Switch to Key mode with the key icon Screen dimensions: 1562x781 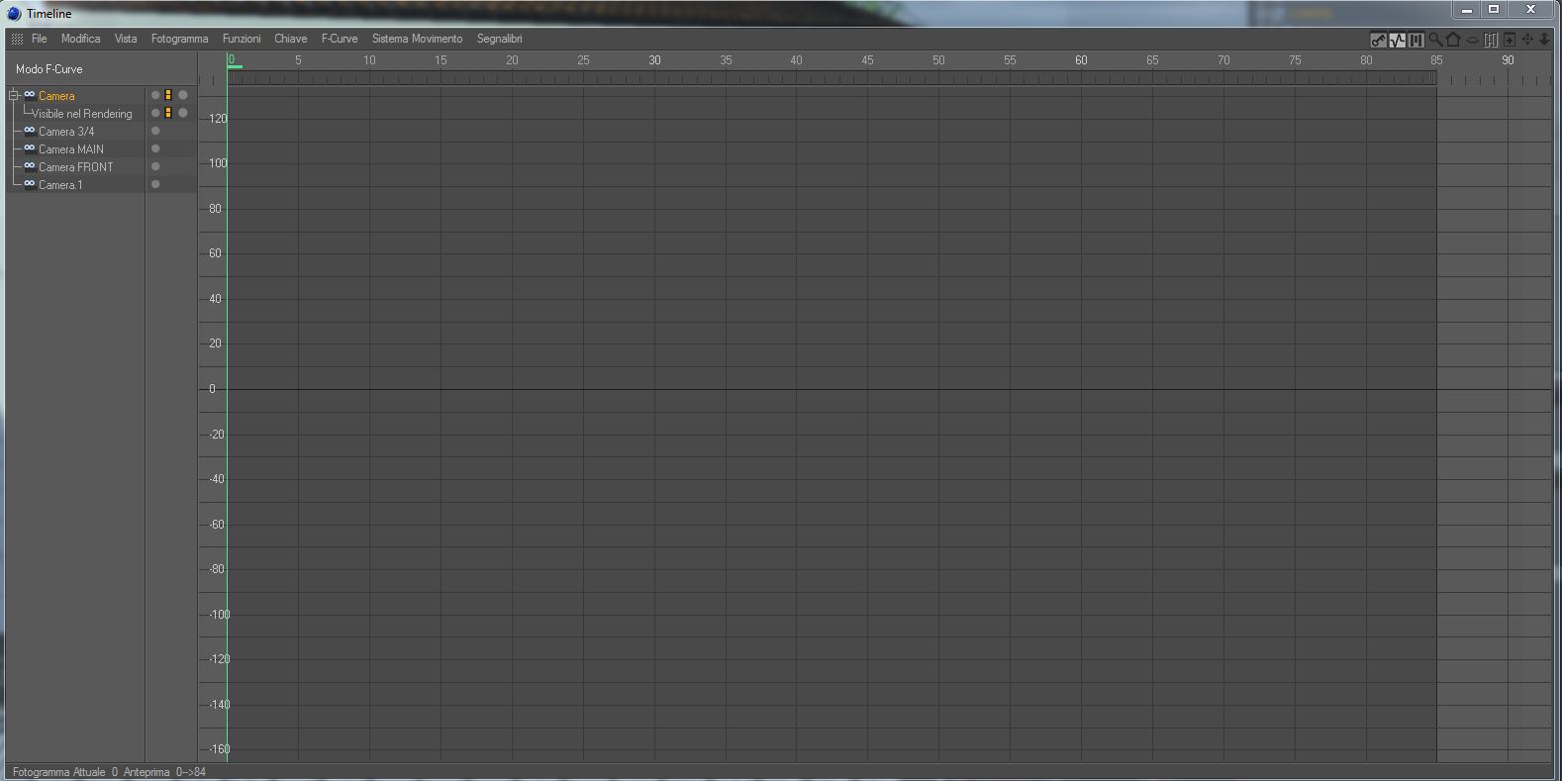tap(1378, 40)
